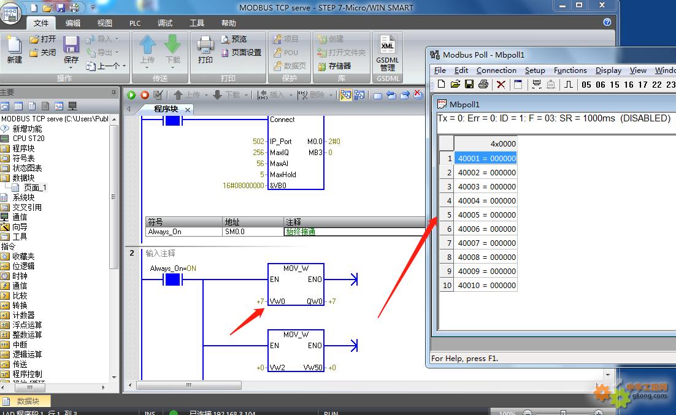This screenshot has width=676, height=415.
Task: Open the editor toolbar 上传 dropdown arrow
Action: tap(206, 95)
